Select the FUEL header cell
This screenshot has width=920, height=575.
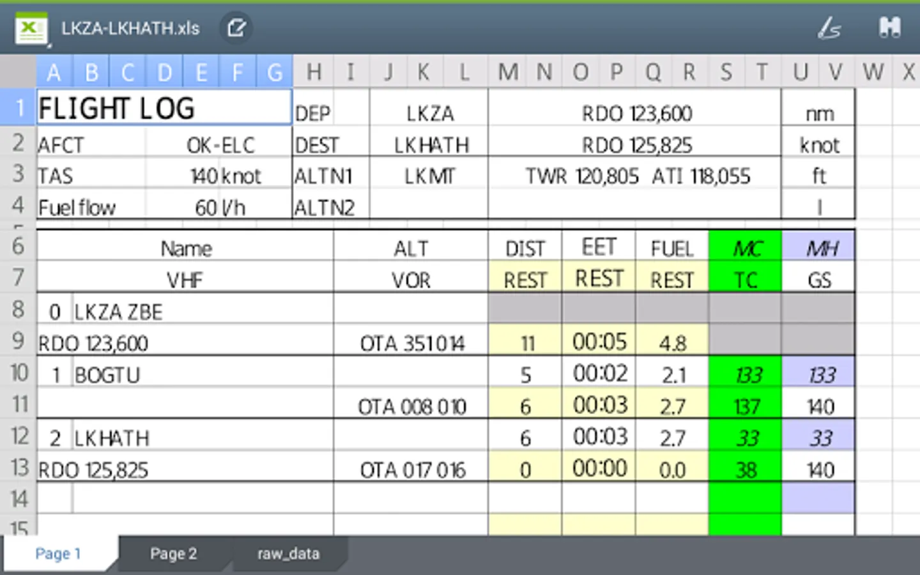point(672,247)
